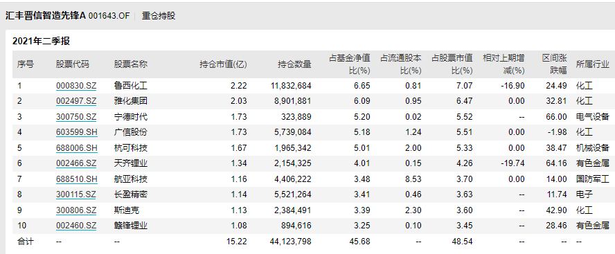The height and width of the screenshot is (254, 615).
Task: Open stock code link 000830.SZ
Action: [76, 85]
